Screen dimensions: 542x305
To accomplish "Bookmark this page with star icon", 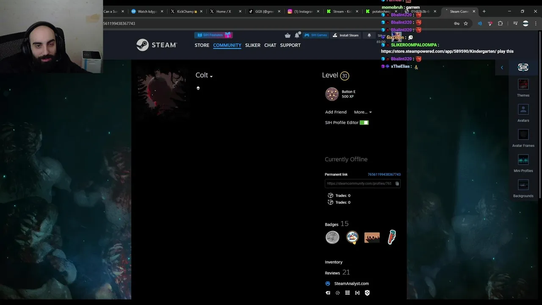I will pyautogui.click(x=466, y=23).
